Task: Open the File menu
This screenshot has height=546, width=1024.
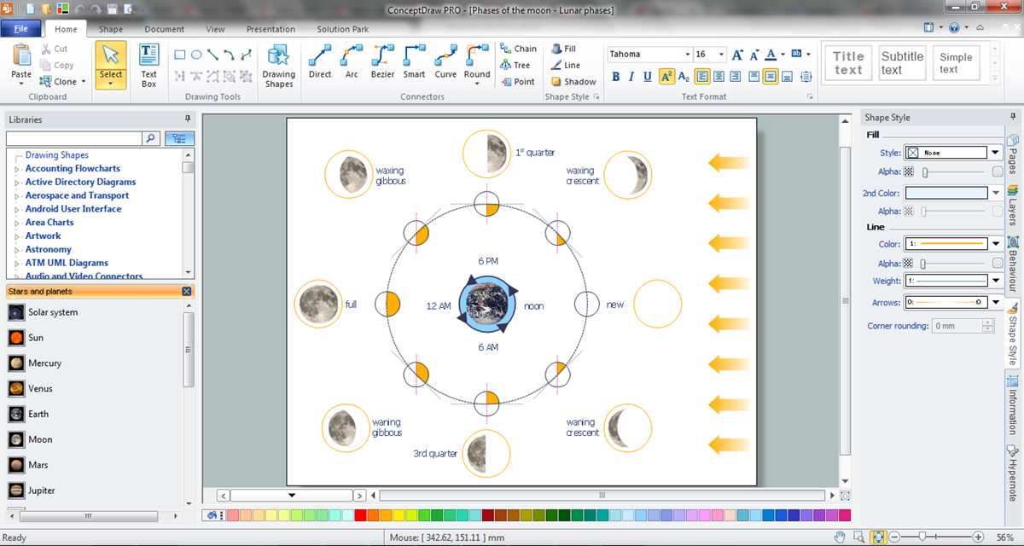Action: tap(20, 28)
